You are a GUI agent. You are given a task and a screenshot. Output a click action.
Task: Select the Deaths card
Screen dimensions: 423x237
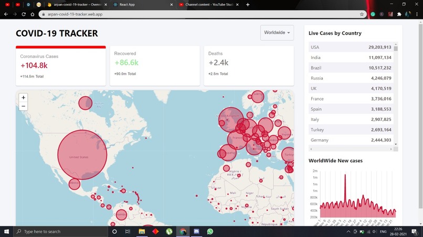coord(249,66)
